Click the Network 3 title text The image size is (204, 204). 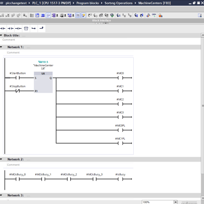(x=15, y=195)
